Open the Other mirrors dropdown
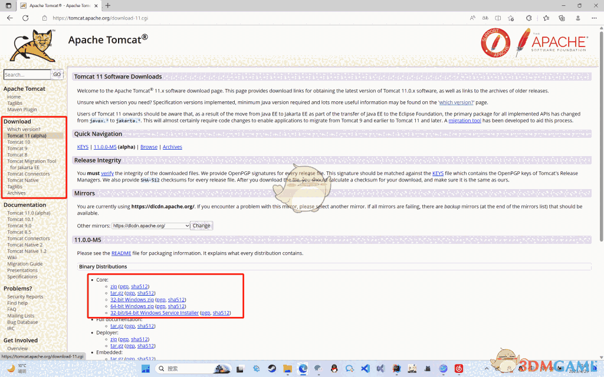This screenshot has height=377, width=604. pos(157,225)
